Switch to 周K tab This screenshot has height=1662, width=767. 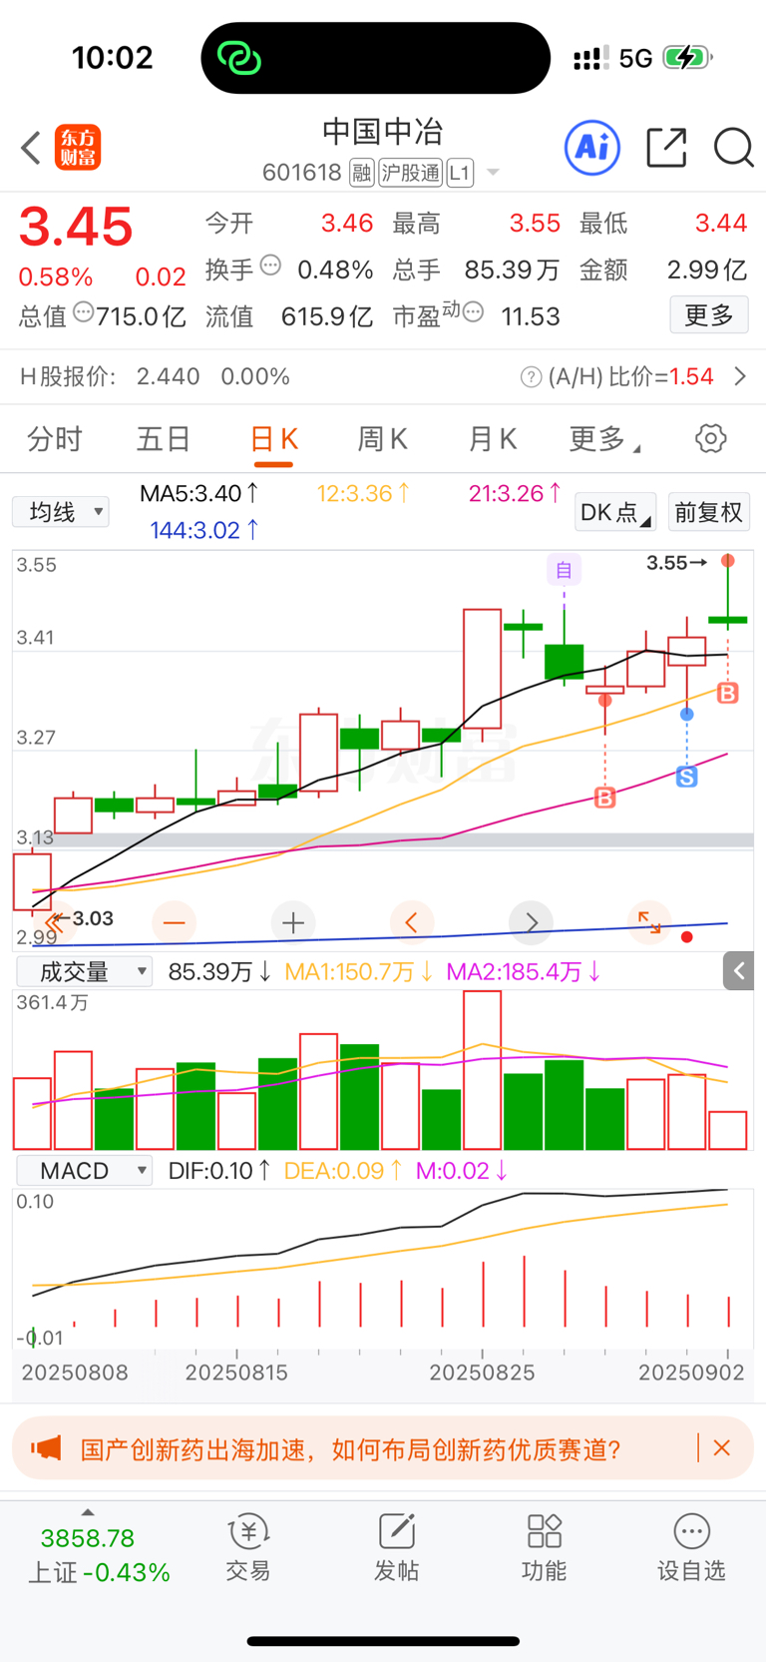(382, 438)
